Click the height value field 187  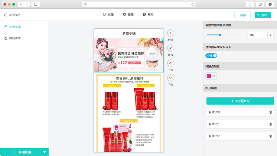pos(254,35)
